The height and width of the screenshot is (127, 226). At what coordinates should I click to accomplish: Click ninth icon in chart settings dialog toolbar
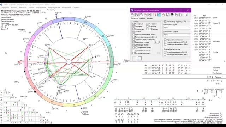coord(168,14)
